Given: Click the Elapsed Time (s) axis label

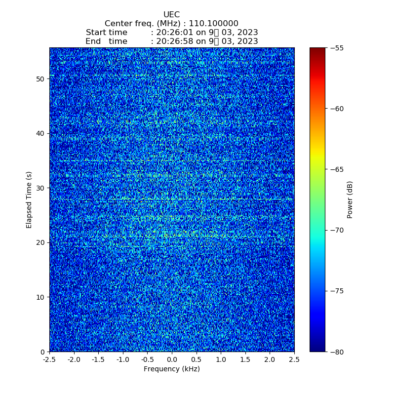Looking at the screenshot, I should pos(29,199).
